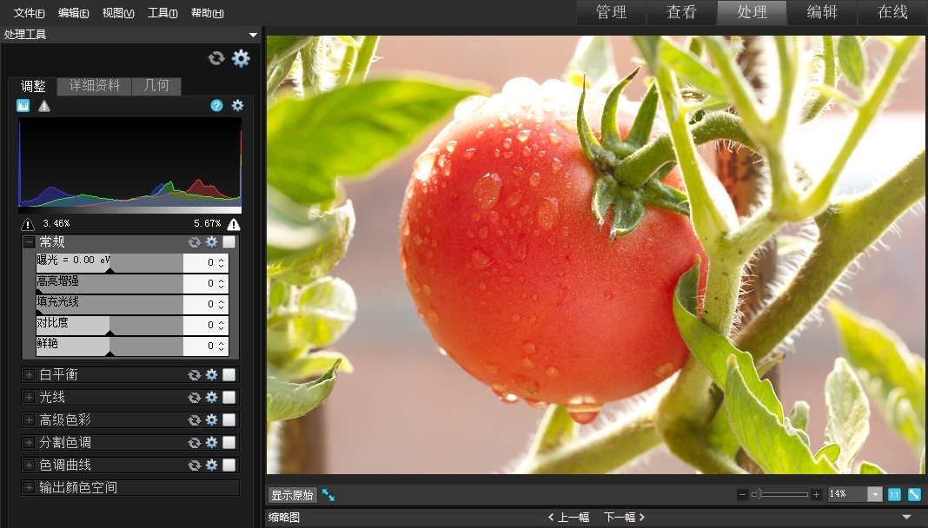928x528 pixels.
Task: Switch to the 详细资料 tab
Action: [92, 86]
